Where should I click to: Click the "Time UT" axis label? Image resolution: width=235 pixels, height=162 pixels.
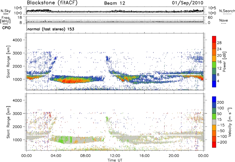click(115, 160)
